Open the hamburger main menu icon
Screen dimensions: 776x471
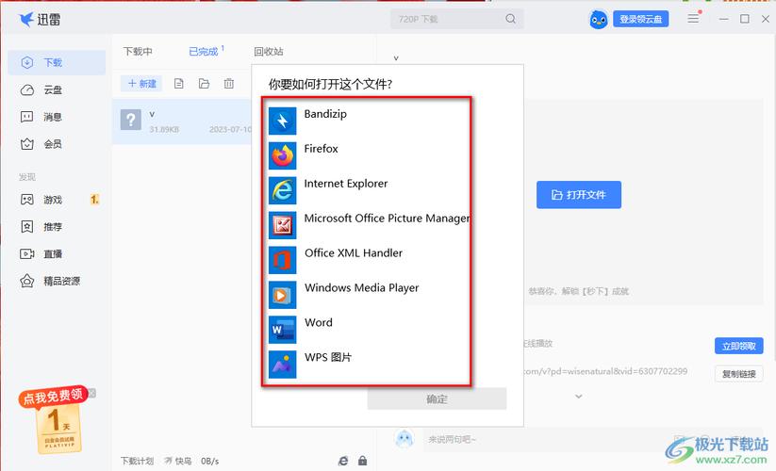pos(693,19)
